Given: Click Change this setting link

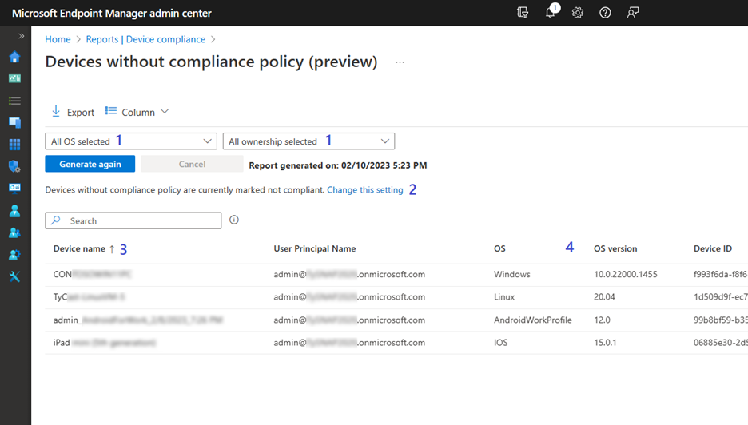Looking at the screenshot, I should point(365,190).
